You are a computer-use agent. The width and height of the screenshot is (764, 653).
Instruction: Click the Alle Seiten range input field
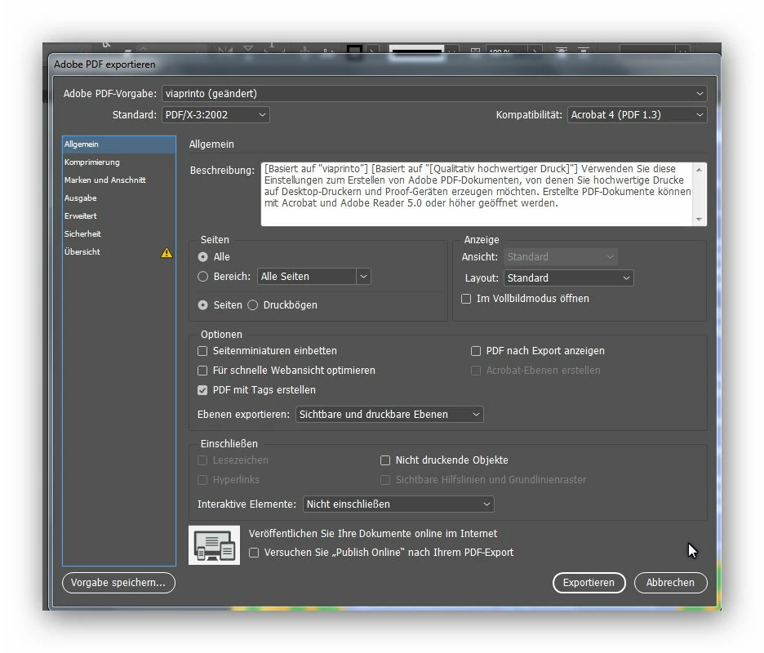307,277
